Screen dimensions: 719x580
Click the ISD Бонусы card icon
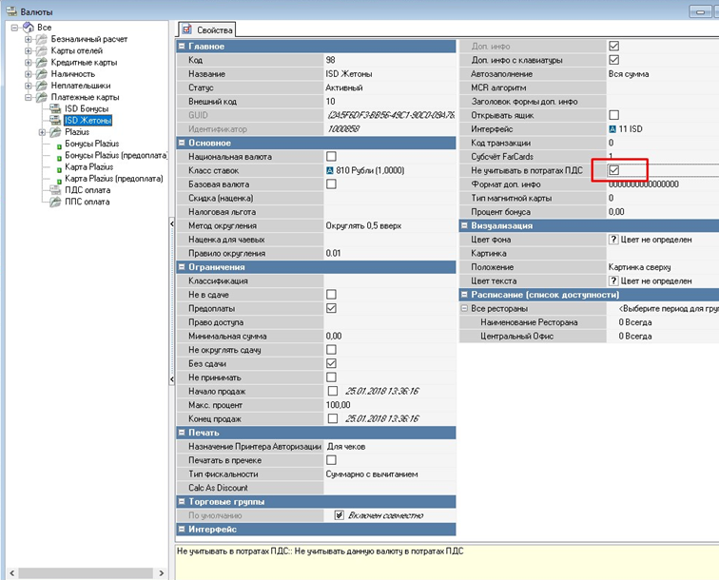(x=55, y=109)
